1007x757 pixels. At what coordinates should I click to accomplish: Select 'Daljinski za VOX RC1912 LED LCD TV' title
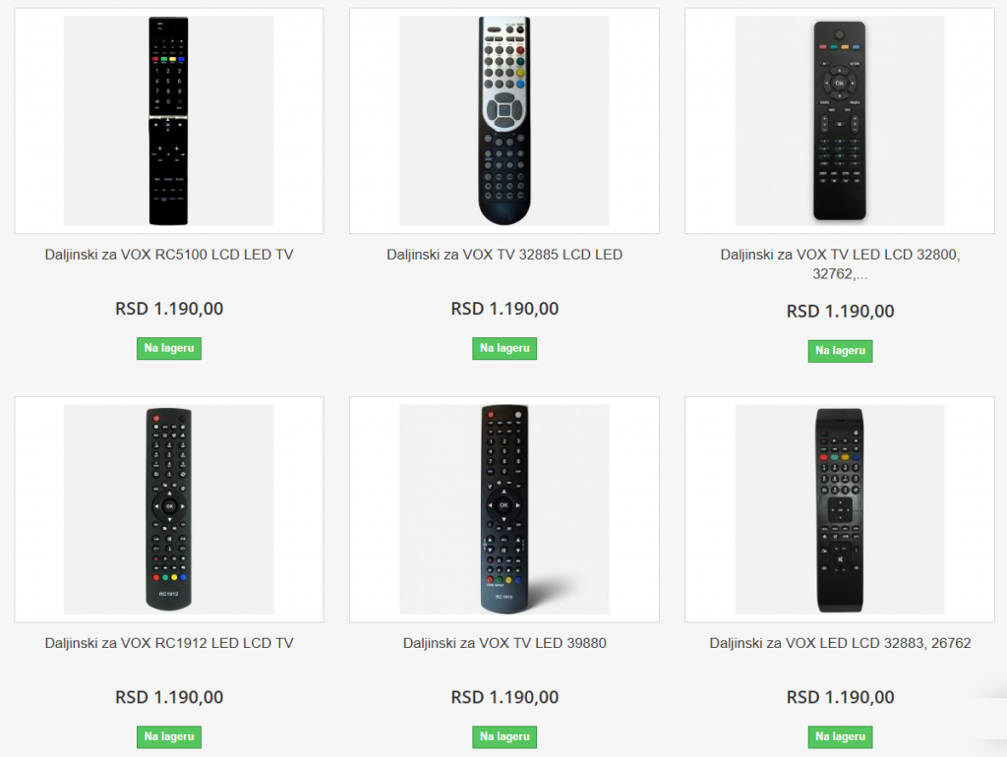168,643
